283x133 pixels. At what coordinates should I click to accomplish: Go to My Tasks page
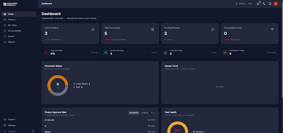(19, 25)
